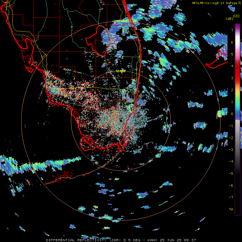Click the 0 value on color scale
Screen dimensions: 242x242
click(232, 114)
